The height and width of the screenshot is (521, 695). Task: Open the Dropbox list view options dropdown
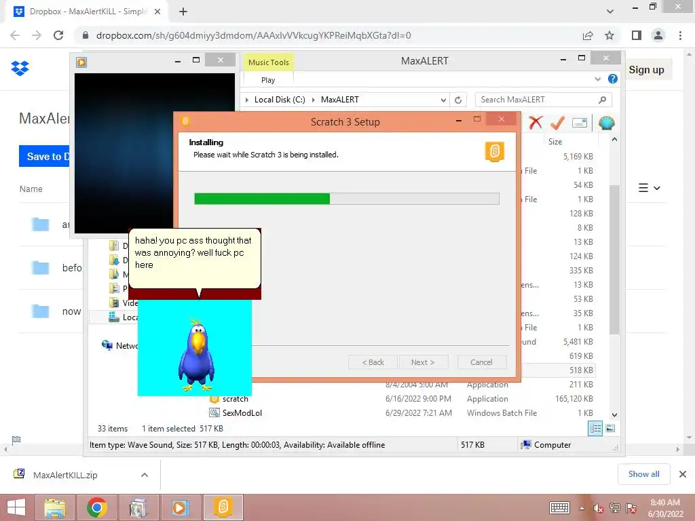[x=650, y=188]
